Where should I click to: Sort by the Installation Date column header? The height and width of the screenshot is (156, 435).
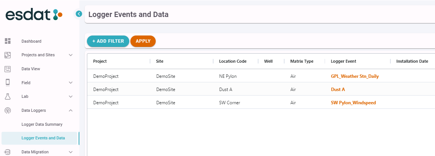pos(412,61)
